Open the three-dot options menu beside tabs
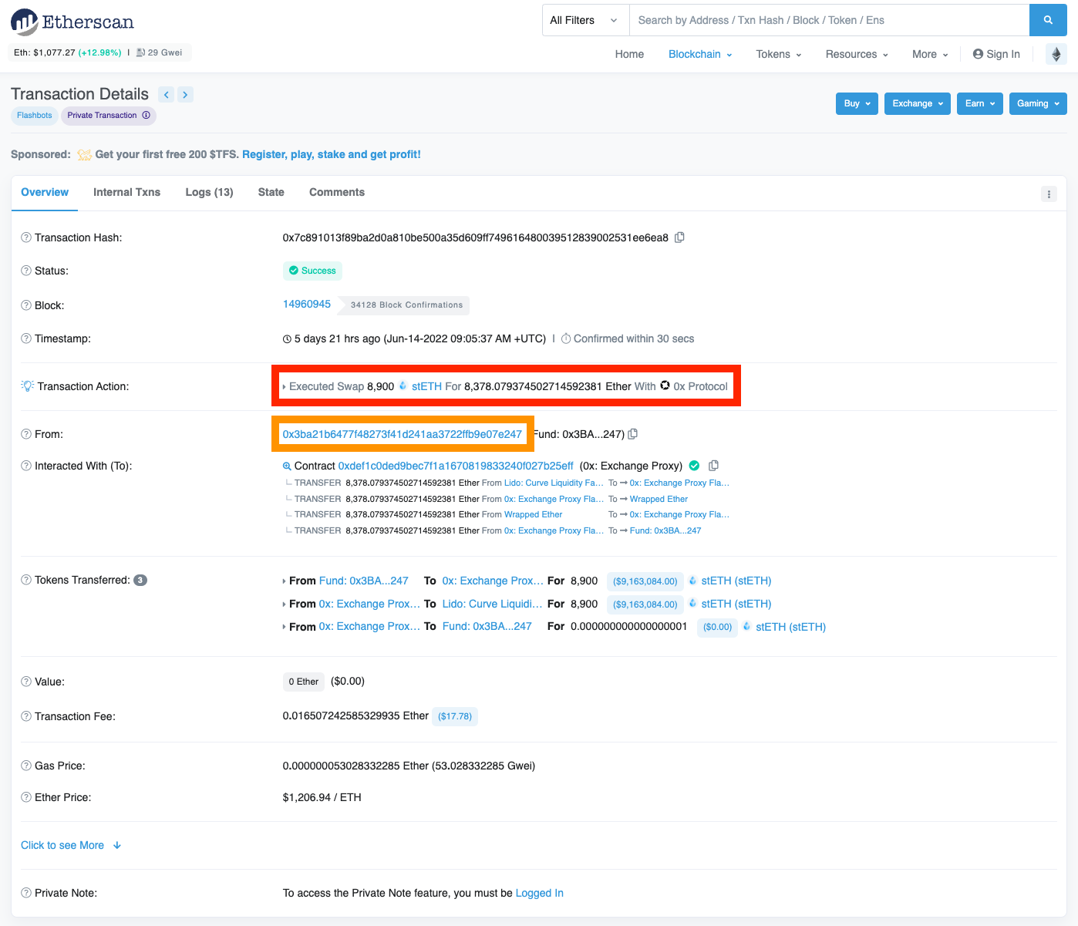 [1049, 194]
